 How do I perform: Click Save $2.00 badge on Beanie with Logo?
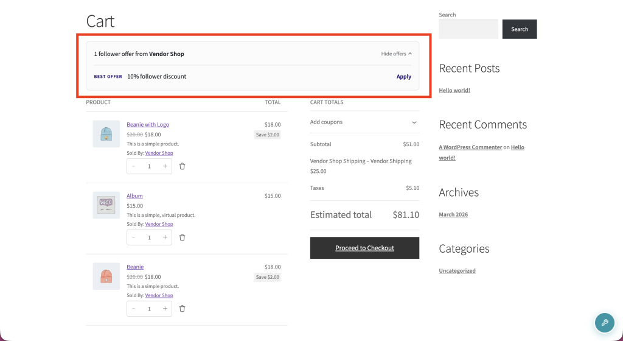(x=268, y=135)
